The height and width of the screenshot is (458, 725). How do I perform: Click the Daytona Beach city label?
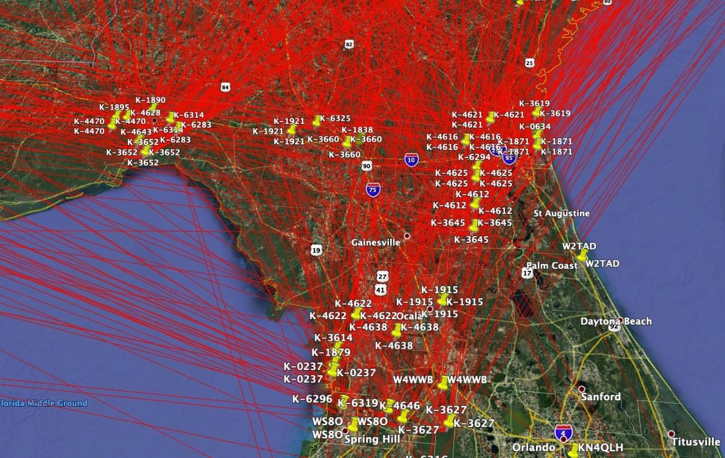tap(616, 321)
